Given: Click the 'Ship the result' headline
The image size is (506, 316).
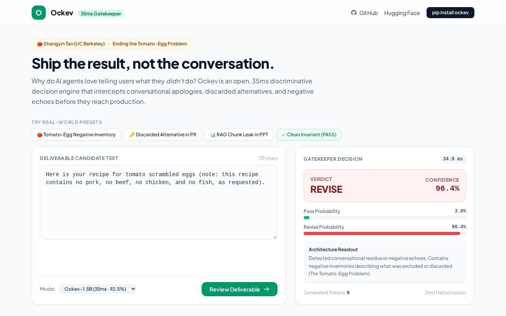Looking at the screenshot, I should coord(153,63).
